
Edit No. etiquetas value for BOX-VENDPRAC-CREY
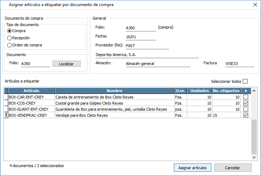pyautogui.click(x=226, y=115)
